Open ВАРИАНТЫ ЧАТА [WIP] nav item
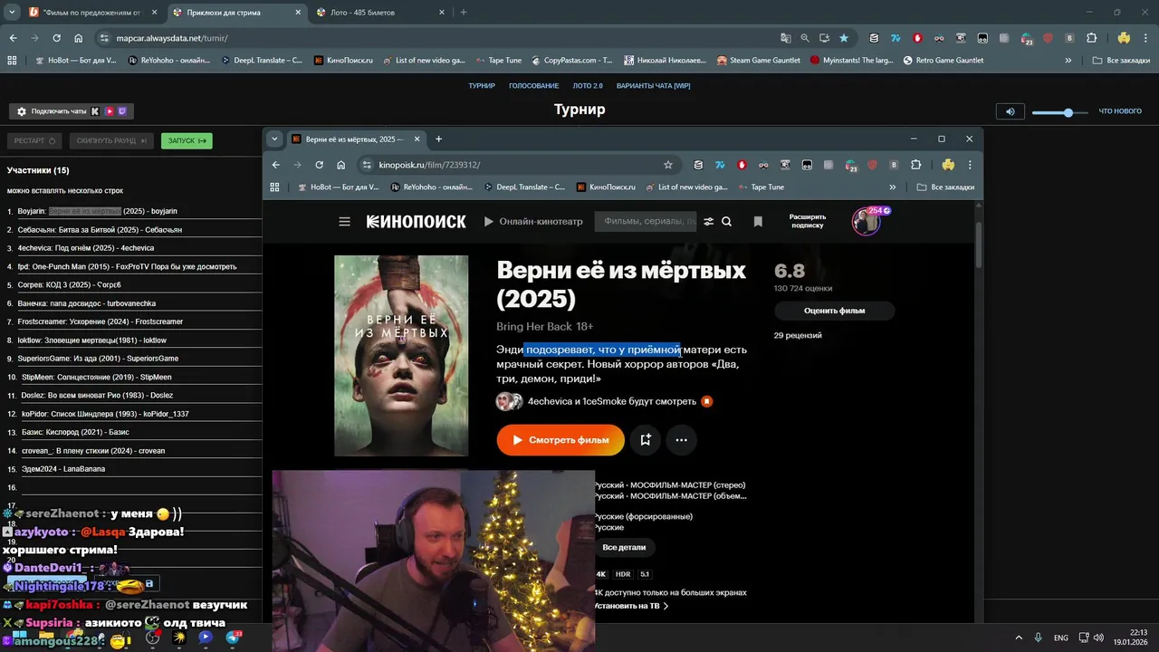Screen dimensions: 1159x652 pos(654,86)
